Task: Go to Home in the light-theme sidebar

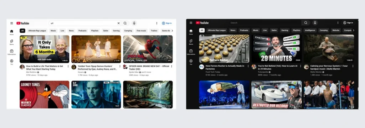Action: click(x=12, y=32)
